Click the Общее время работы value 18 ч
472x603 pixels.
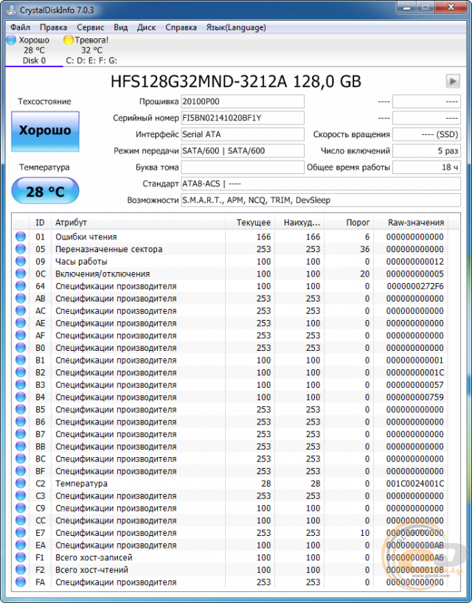pos(426,167)
